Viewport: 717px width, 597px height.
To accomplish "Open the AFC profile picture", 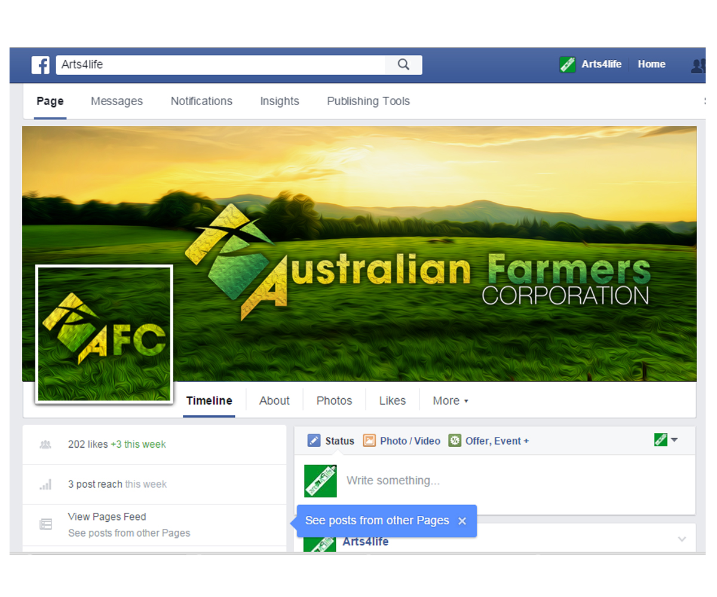I will point(104,334).
